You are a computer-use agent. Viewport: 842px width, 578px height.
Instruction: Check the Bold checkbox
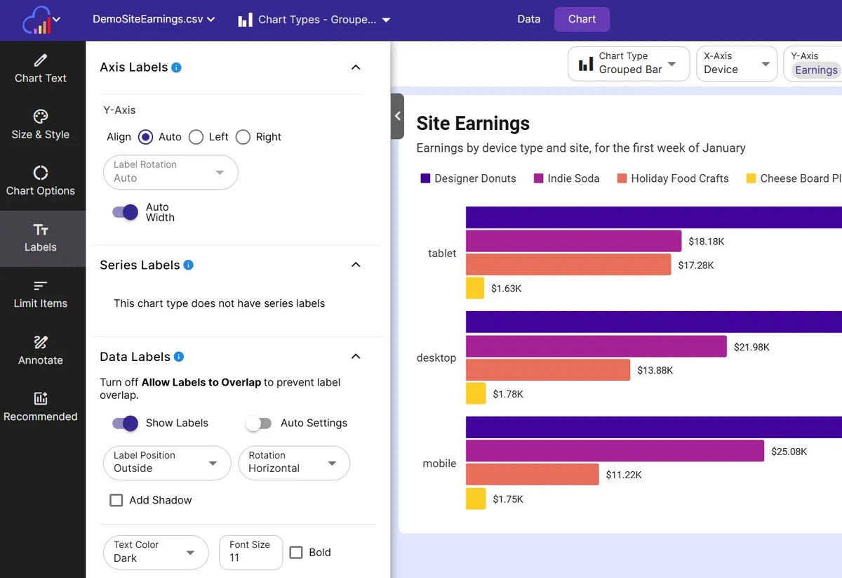[x=296, y=552]
